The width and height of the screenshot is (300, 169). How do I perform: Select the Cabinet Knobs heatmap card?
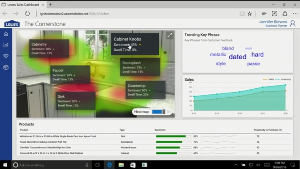pyautogui.click(x=135, y=44)
